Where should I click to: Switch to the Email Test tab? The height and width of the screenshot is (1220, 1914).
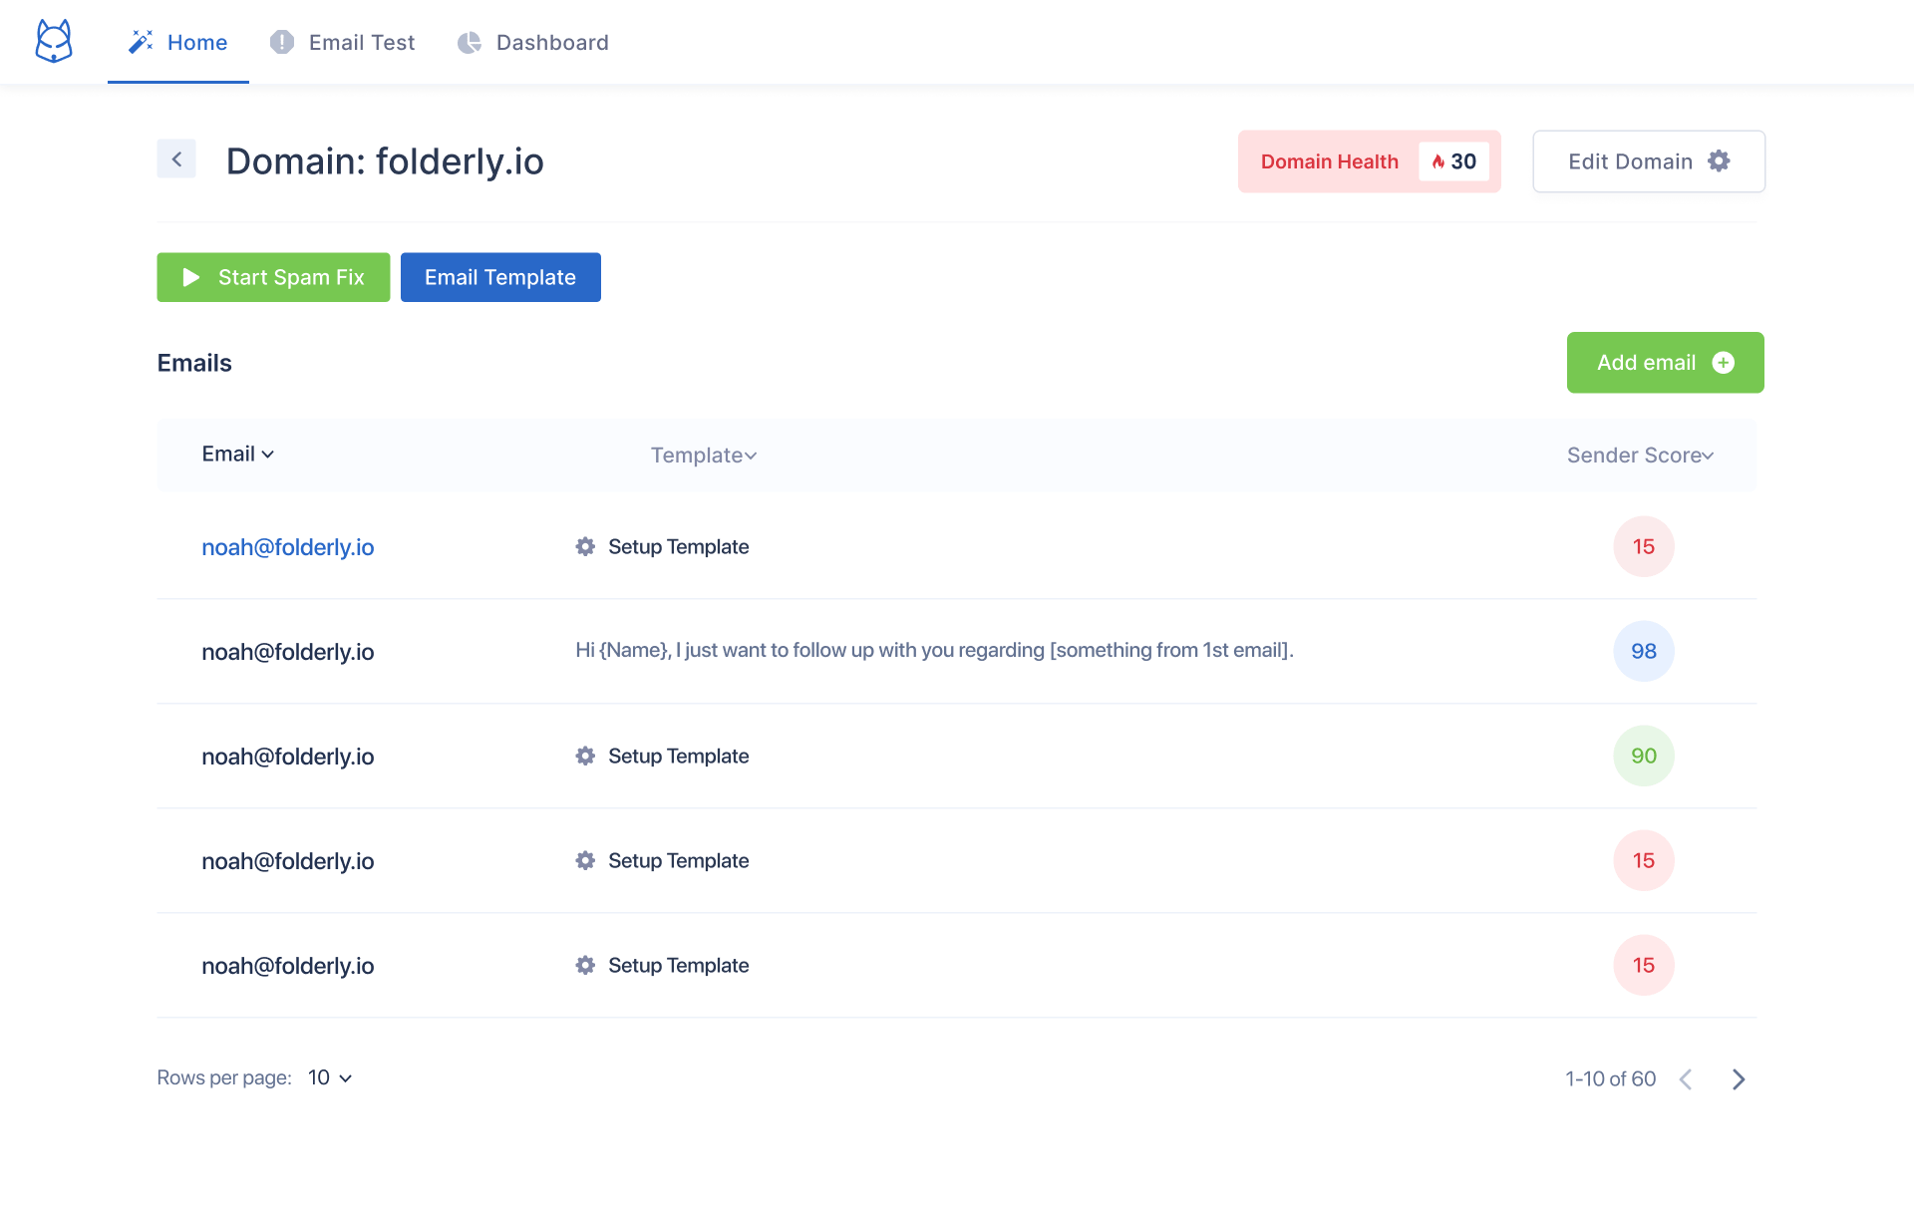pyautogui.click(x=342, y=42)
